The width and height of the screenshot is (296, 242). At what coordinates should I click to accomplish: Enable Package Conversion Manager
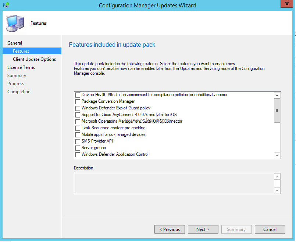(x=78, y=102)
